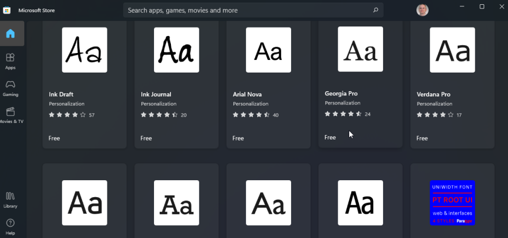Click the search magnifier icon
508x238 pixels.
[x=376, y=10]
